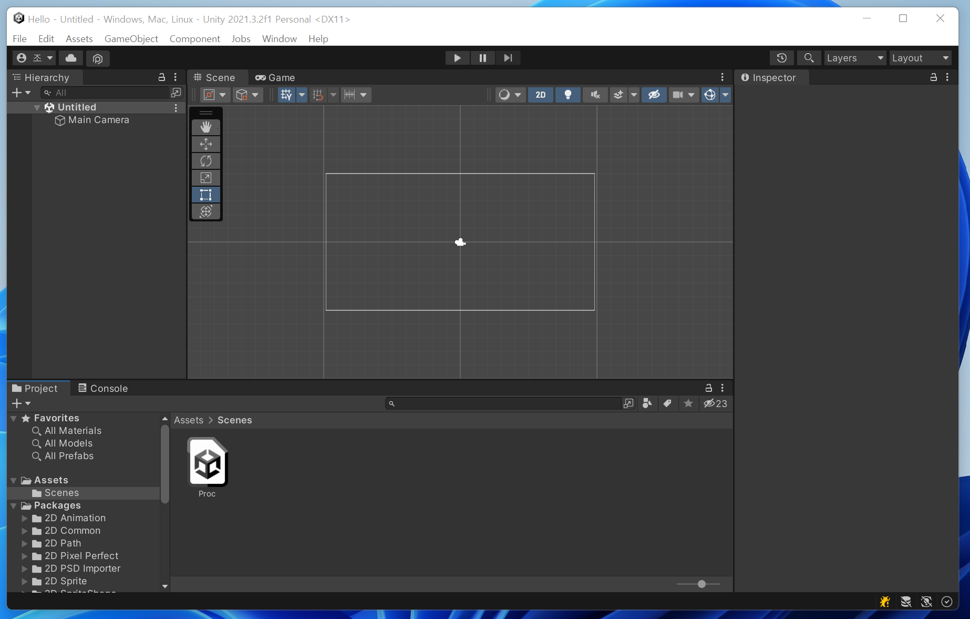Click Assets in the breadcrumb path
This screenshot has width=970, height=619.
(x=189, y=420)
